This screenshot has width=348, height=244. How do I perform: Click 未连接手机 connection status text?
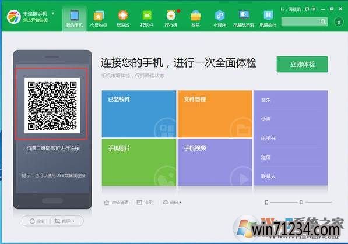click(x=35, y=14)
